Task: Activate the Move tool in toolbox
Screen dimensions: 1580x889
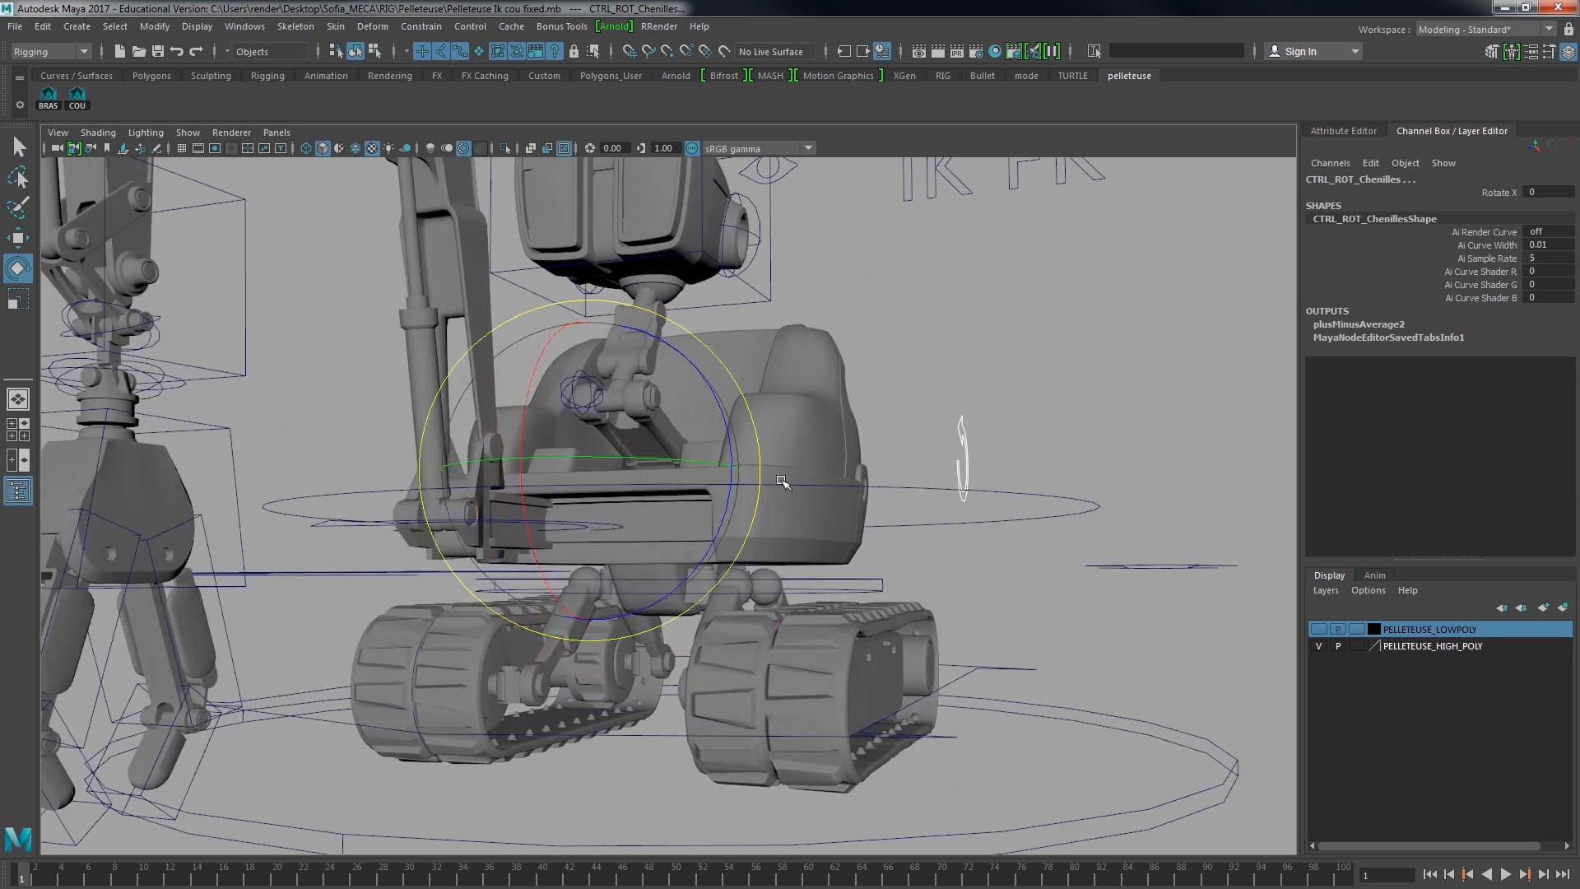Action: (17, 238)
